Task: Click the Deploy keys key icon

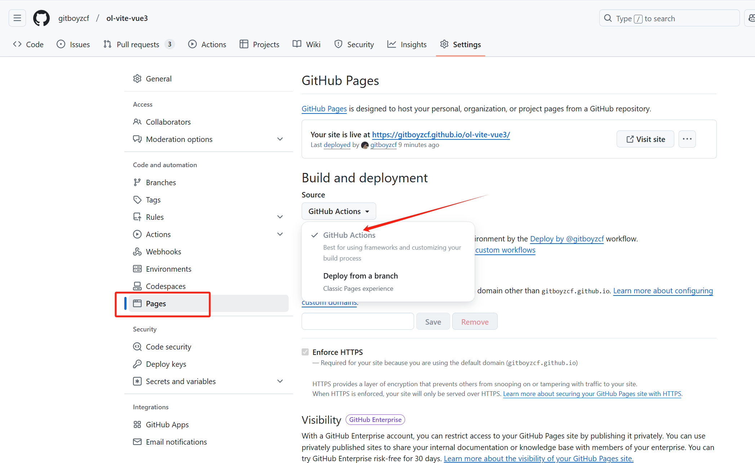Action: [137, 364]
